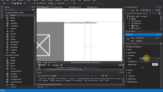Select FlipView control in Toolbox

click(x=13, y=29)
